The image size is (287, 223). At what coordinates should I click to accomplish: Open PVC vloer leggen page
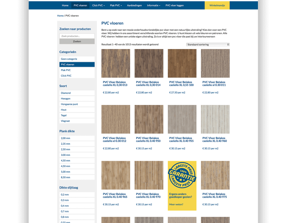tap(174, 5)
